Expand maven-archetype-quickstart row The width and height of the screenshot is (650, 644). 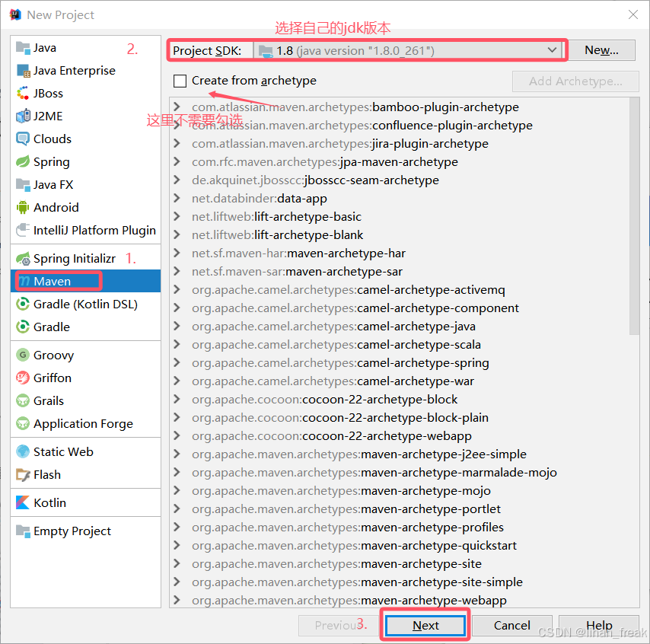click(x=177, y=545)
